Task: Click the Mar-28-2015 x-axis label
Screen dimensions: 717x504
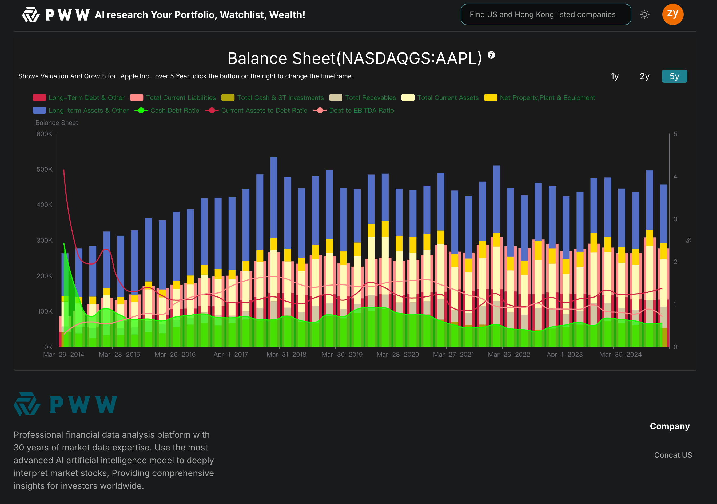Action: (x=119, y=355)
